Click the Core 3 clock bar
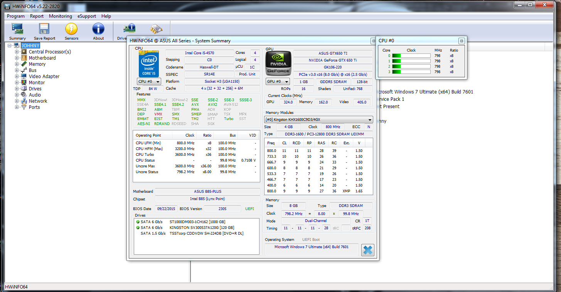This screenshot has height=292, width=561. tap(411, 72)
